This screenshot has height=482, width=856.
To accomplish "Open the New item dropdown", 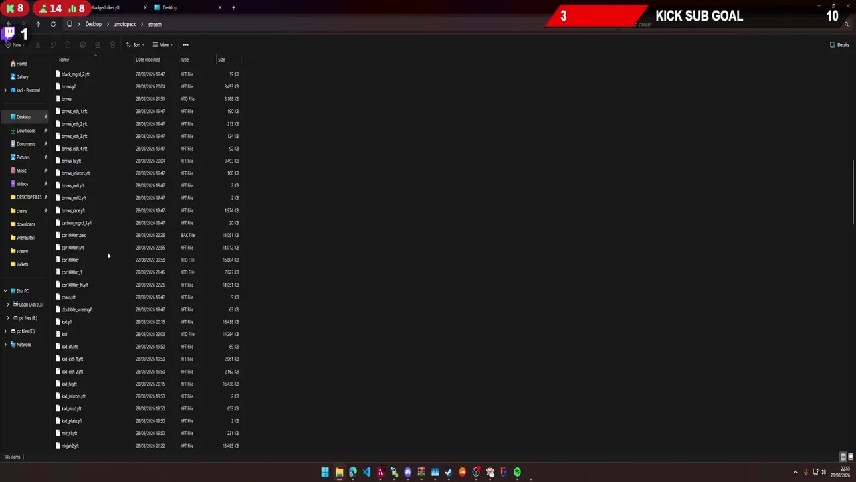I will point(15,45).
